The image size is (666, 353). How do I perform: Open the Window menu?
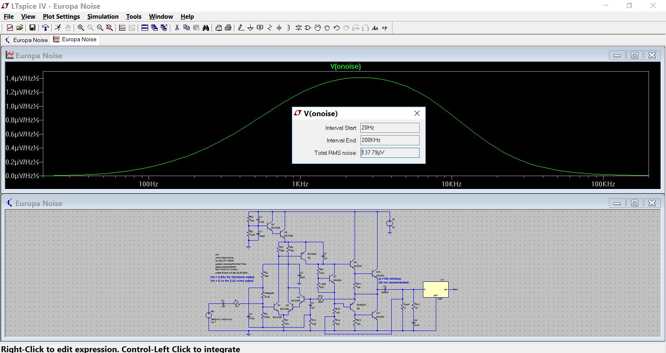161,17
